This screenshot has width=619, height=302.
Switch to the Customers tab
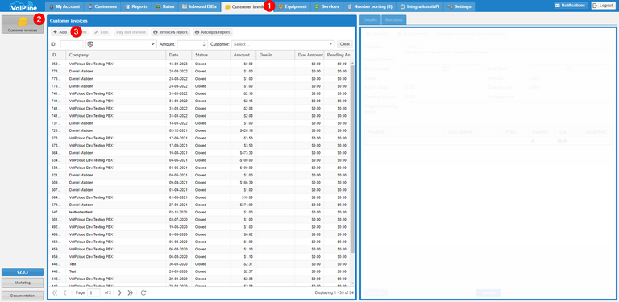pos(102,6)
